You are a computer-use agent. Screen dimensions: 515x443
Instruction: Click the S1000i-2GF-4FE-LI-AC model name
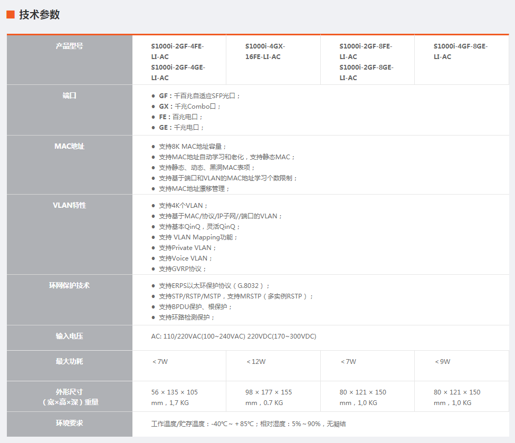(x=177, y=51)
